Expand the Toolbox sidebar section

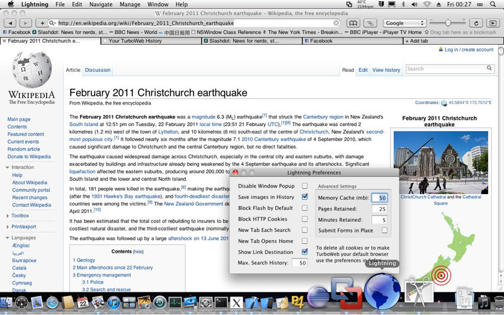tap(8, 216)
